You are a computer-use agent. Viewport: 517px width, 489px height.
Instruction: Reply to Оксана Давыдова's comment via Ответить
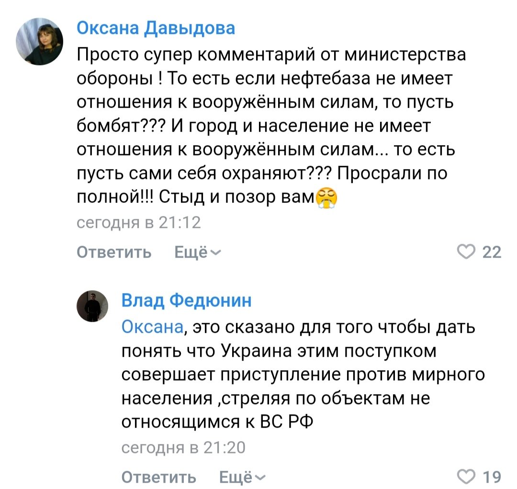coord(114,252)
